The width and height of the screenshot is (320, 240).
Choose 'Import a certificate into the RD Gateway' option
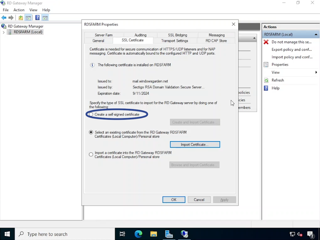(91, 154)
